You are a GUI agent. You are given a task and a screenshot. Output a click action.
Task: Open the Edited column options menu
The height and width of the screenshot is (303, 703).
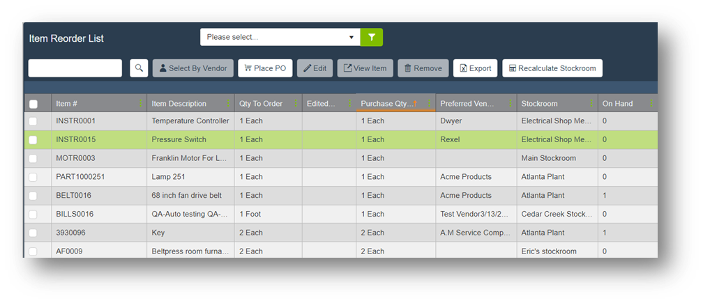pyautogui.click(x=350, y=104)
